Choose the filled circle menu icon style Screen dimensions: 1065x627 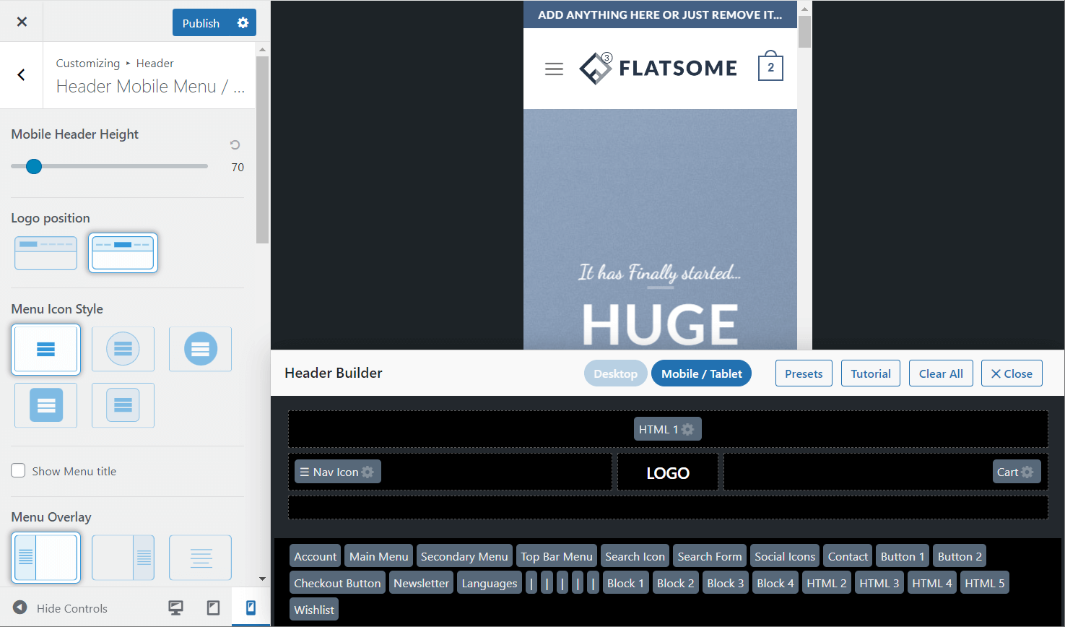click(x=200, y=349)
